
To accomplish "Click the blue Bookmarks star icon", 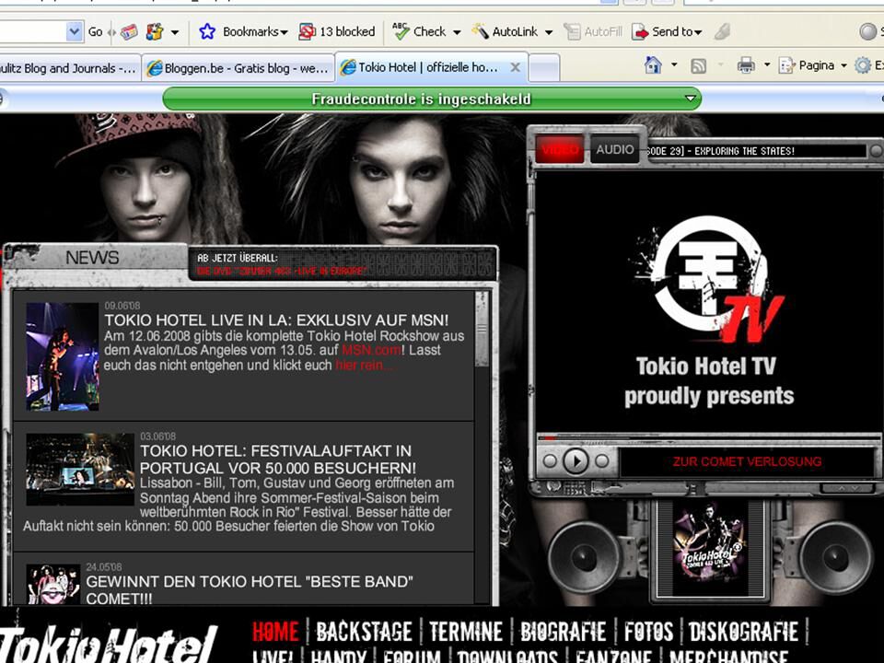I will 207,31.
